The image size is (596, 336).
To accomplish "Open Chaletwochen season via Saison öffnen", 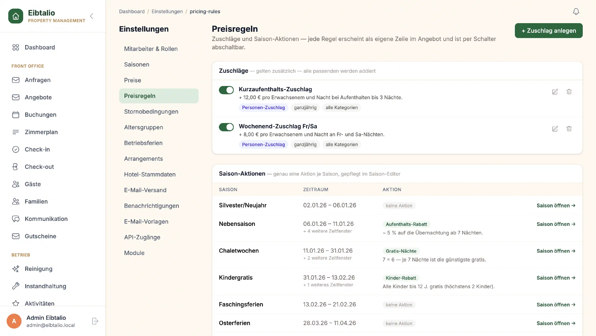I will click(556, 251).
